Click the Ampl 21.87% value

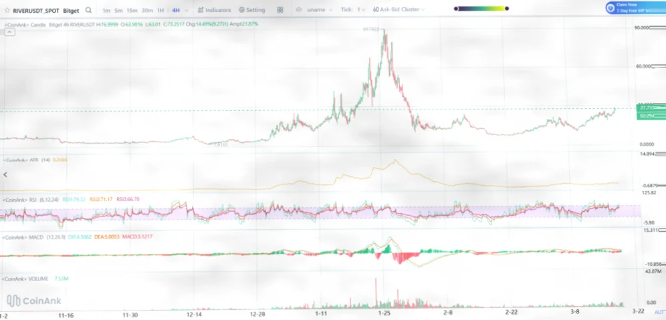244,24
